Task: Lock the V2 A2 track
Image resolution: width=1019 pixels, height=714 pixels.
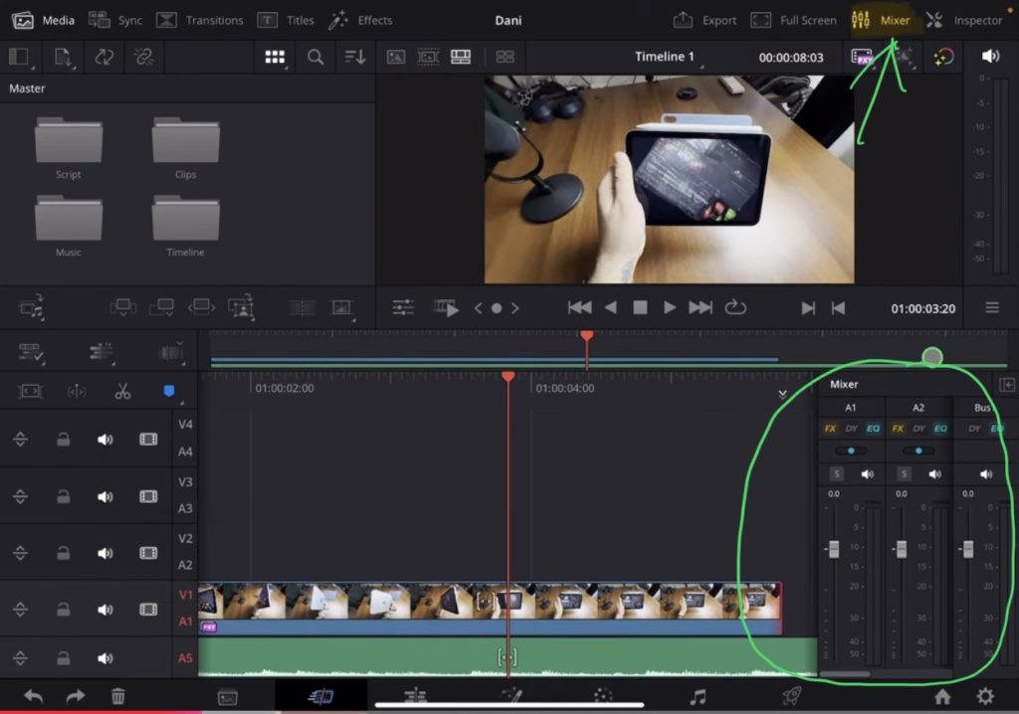Action: [x=64, y=553]
